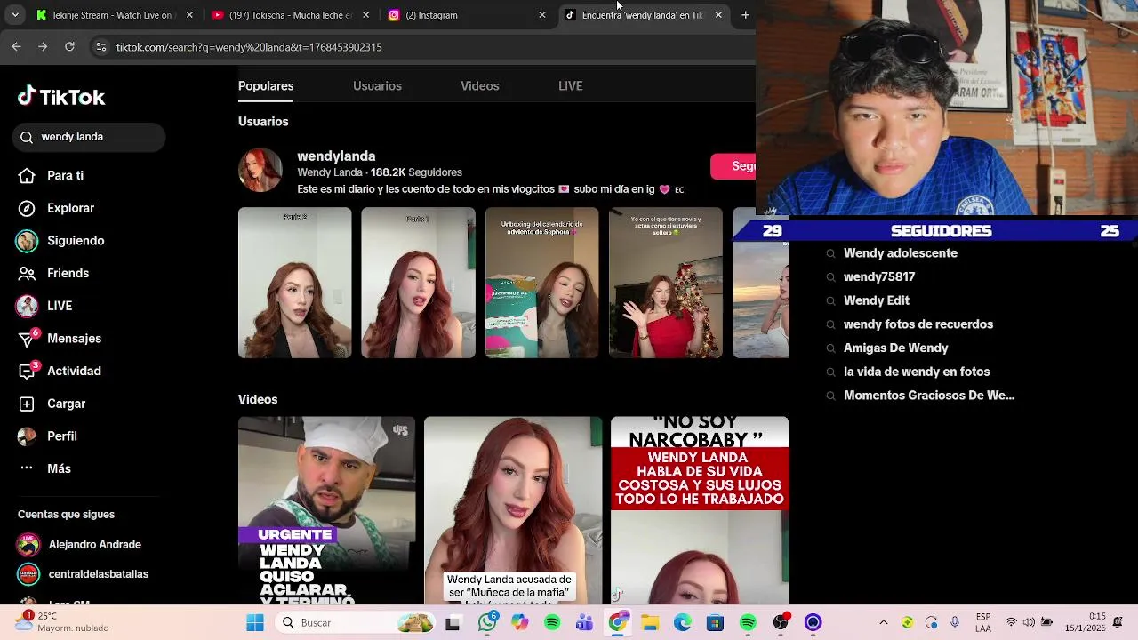
Task: Select suggestion wendy fotos de recuerdos
Action: pyautogui.click(x=918, y=324)
